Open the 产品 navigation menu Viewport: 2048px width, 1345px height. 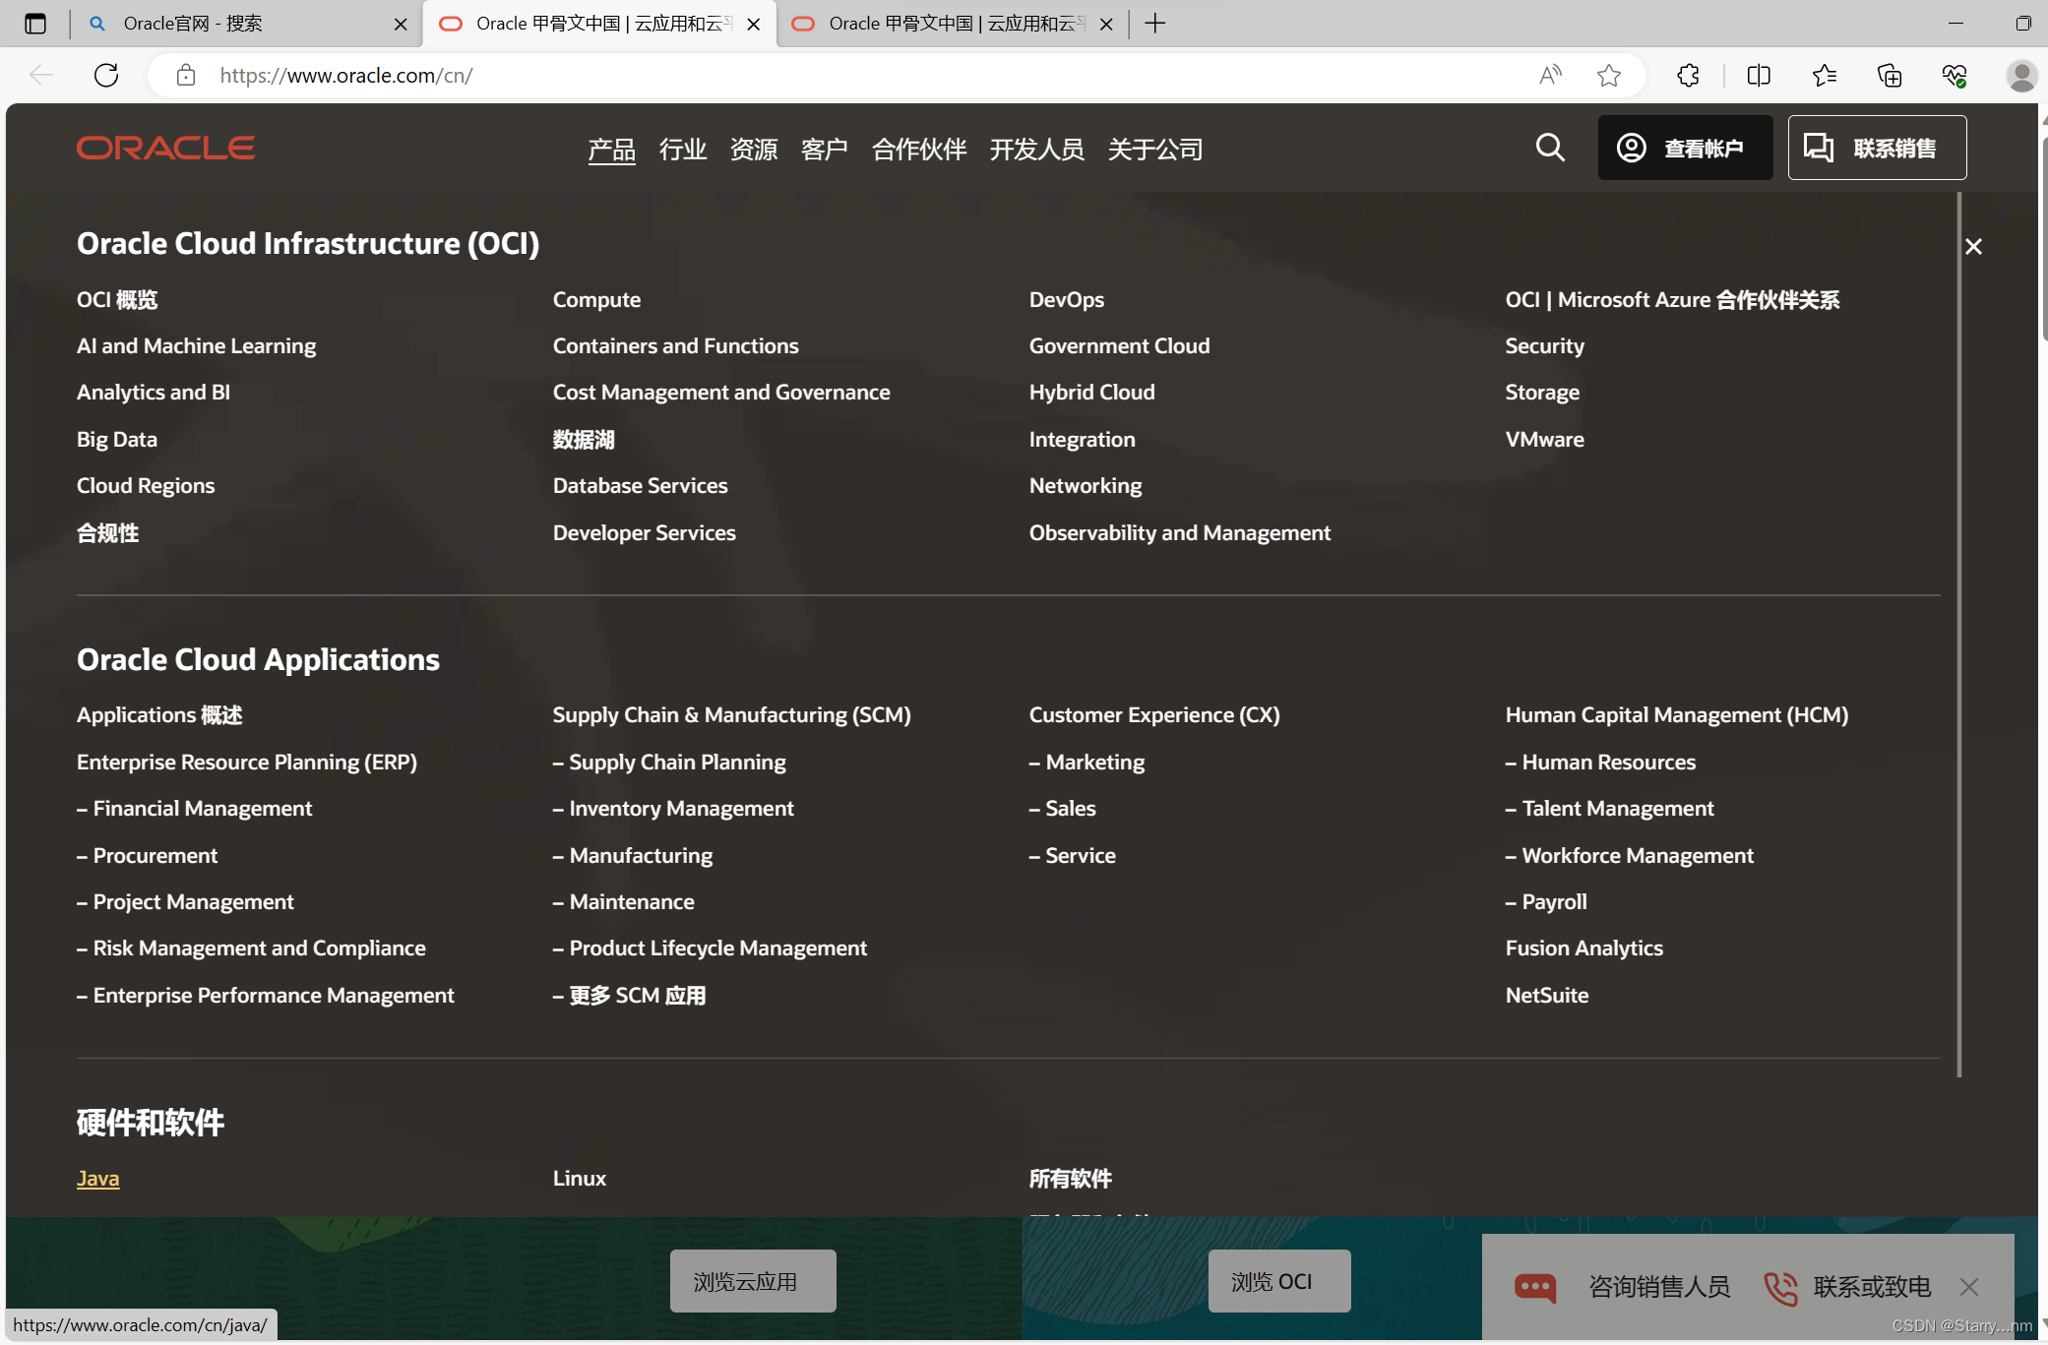[611, 150]
